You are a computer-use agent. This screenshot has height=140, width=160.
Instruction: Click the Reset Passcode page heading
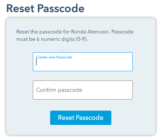(x=45, y=8)
